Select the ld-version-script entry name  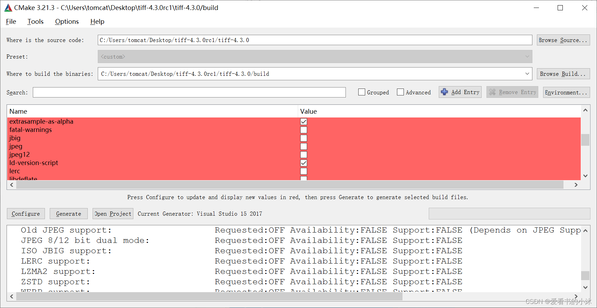point(34,163)
